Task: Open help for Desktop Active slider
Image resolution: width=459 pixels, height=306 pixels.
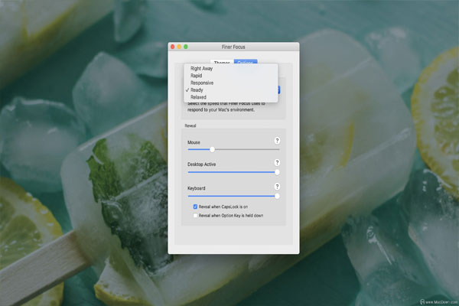Action: tap(277, 163)
